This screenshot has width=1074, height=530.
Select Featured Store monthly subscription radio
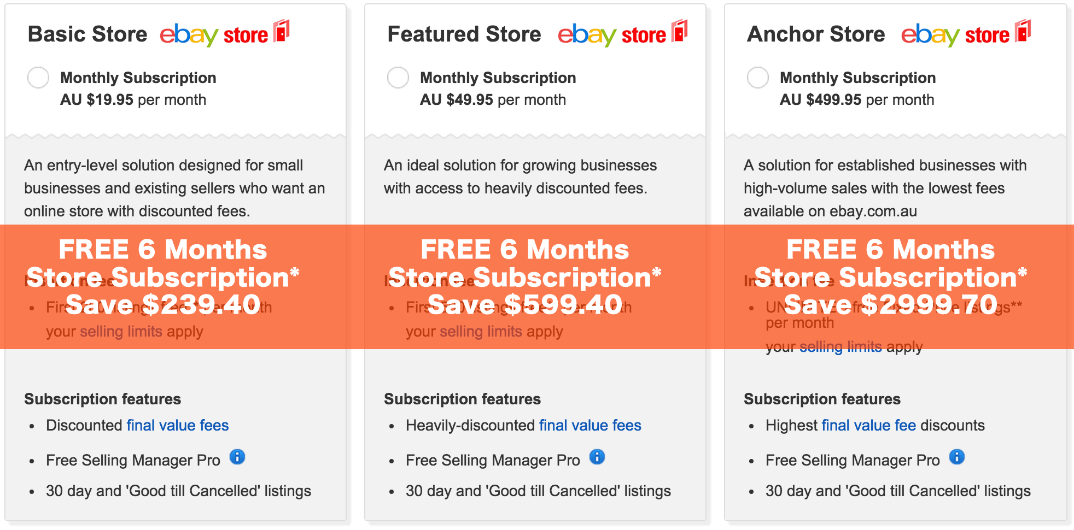click(398, 78)
